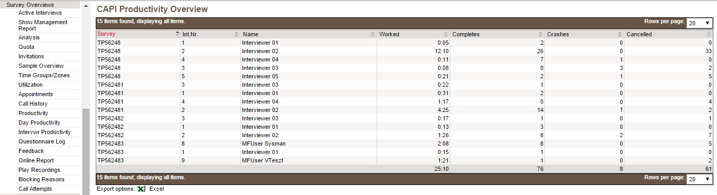Screen dimensions: 717x195
Task: Click completes value 26
Action: (540, 51)
